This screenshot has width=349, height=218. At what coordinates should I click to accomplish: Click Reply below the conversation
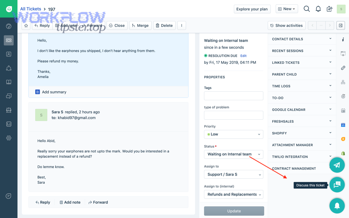tap(43, 202)
